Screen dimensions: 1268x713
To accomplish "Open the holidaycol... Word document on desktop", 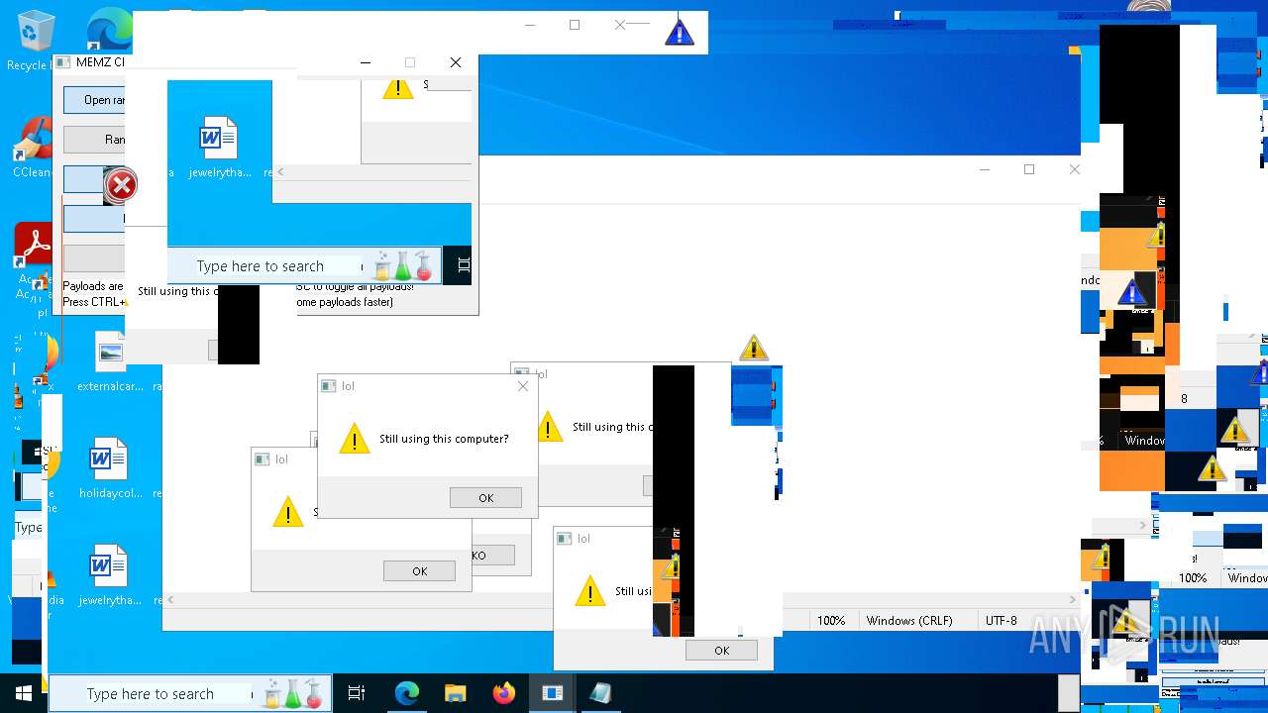I will (x=109, y=467).
